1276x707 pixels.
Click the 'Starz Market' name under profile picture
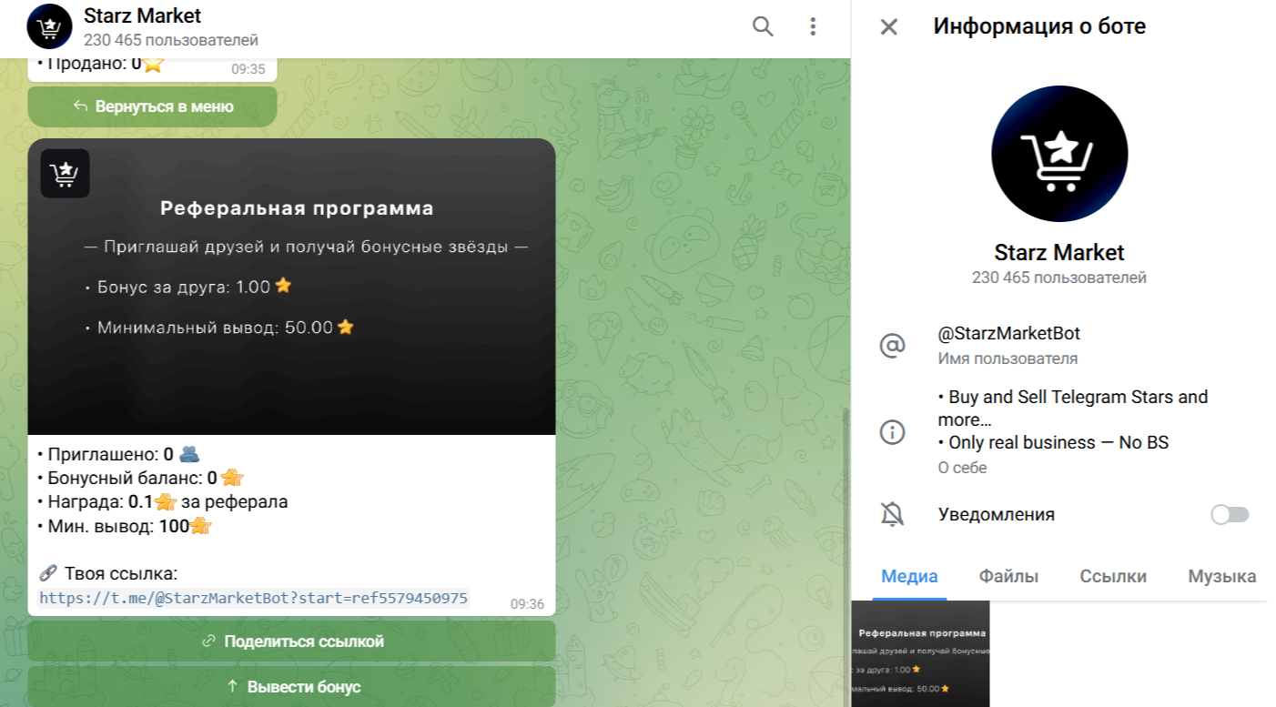tap(1059, 252)
